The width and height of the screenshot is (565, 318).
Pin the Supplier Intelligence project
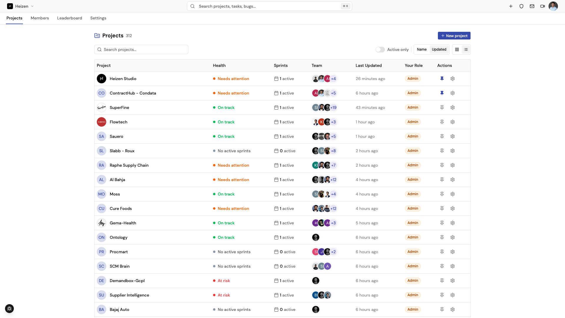tap(442, 295)
